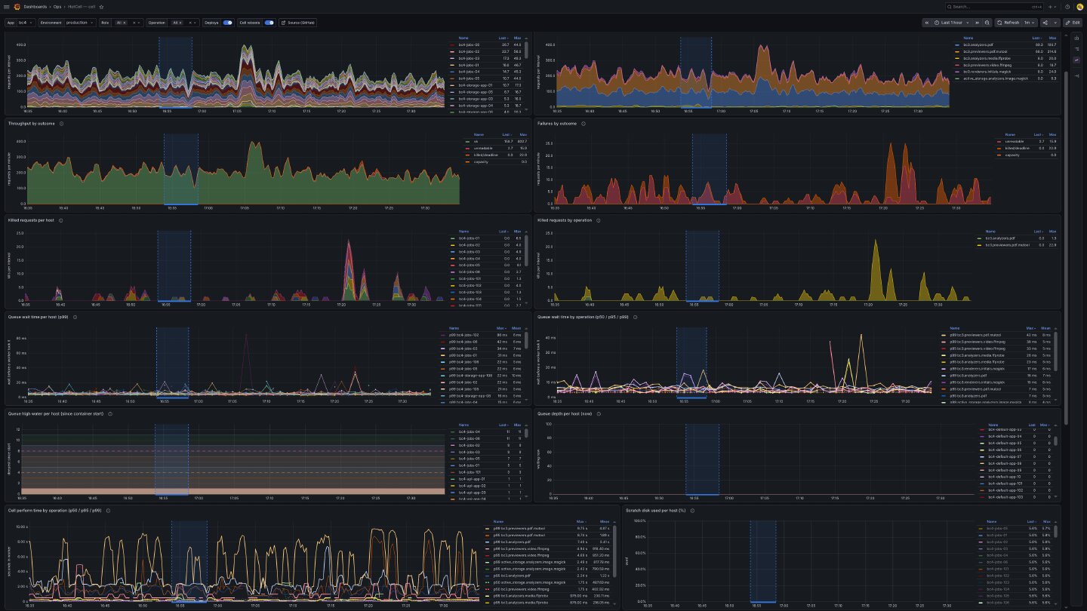Show info for Failures by outcome panel

pos(584,124)
